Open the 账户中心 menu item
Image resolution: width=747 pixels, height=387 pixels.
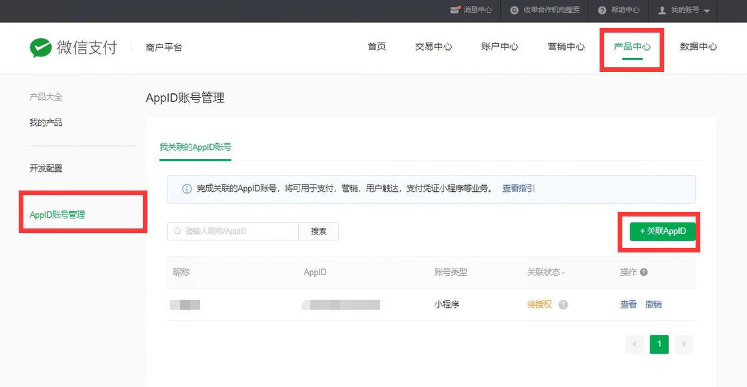pos(500,47)
